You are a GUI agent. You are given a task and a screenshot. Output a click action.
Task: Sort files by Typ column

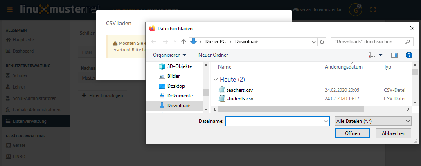[387, 67]
